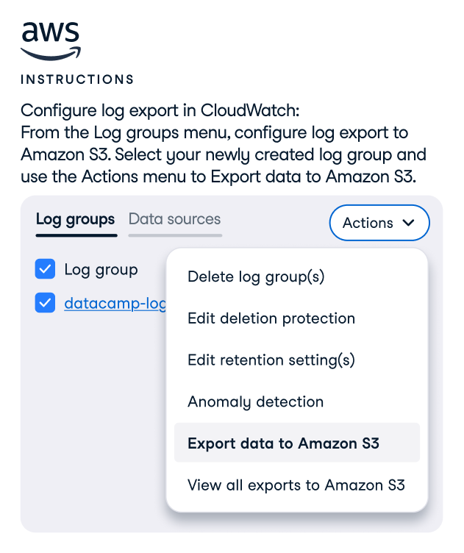
Task: Choose Export data to Amazon S3
Action: pos(283,443)
